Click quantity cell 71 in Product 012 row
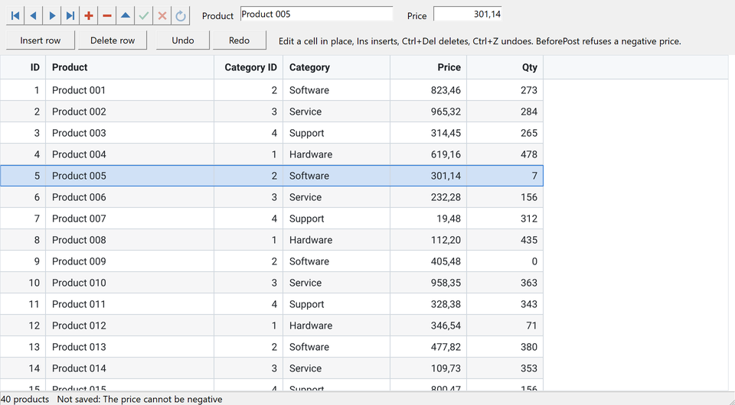The width and height of the screenshot is (735, 405). (x=505, y=326)
